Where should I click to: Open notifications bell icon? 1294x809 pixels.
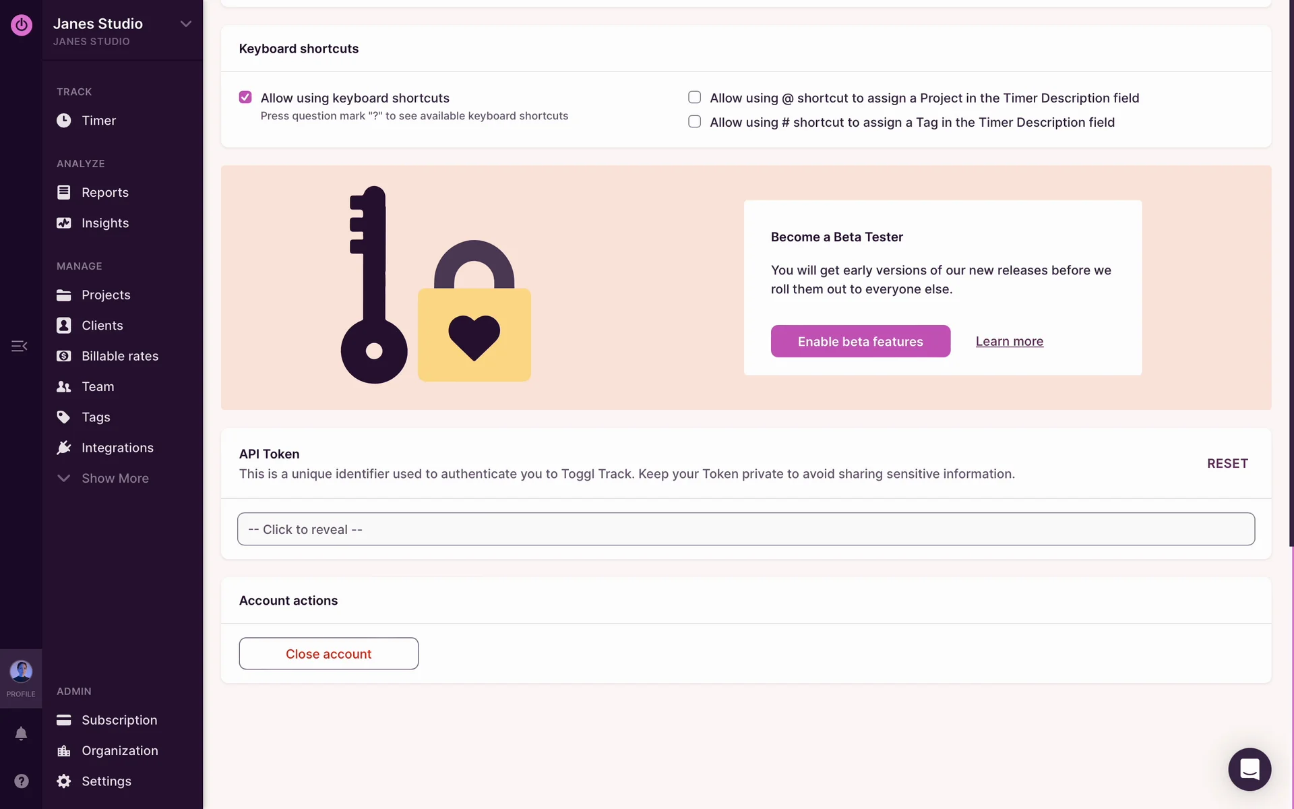pos(21,733)
